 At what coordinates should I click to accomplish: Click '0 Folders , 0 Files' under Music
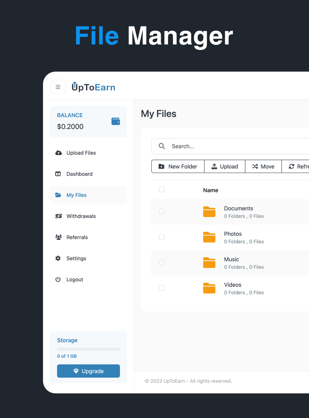click(244, 267)
